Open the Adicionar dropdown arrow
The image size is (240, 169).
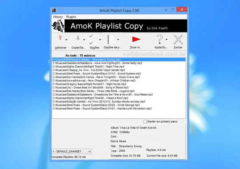point(66,40)
